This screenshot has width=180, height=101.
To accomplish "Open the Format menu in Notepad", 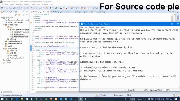I will [92, 27].
